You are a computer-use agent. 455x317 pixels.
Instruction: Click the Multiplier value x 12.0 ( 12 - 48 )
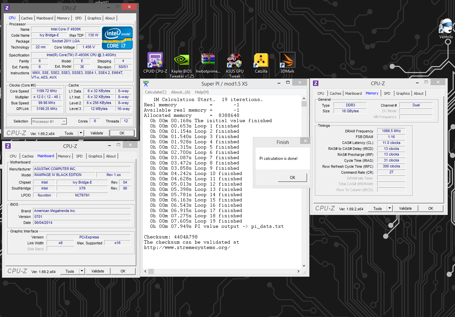pyautogui.click(x=47, y=97)
